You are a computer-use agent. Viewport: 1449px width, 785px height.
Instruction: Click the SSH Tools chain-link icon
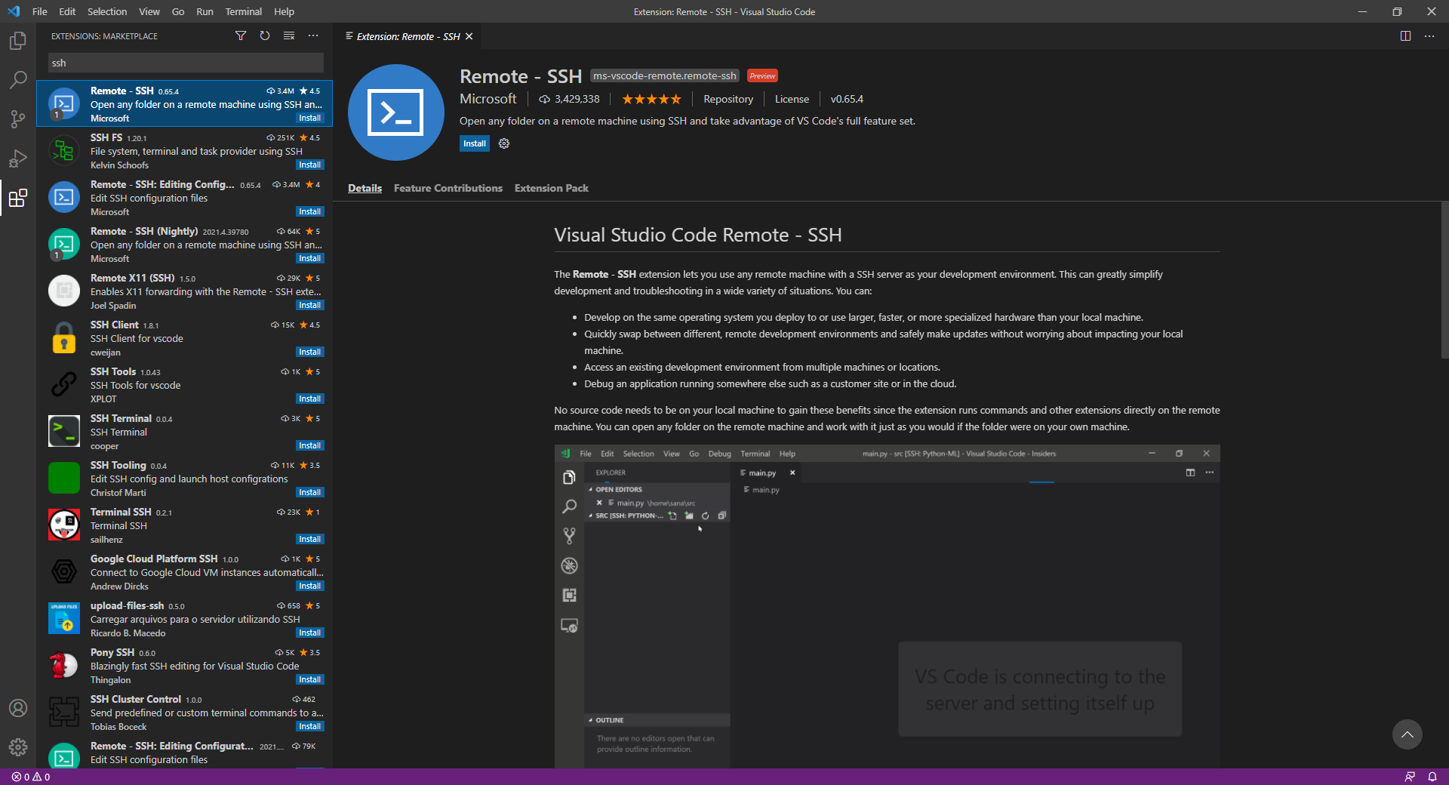pyautogui.click(x=64, y=385)
